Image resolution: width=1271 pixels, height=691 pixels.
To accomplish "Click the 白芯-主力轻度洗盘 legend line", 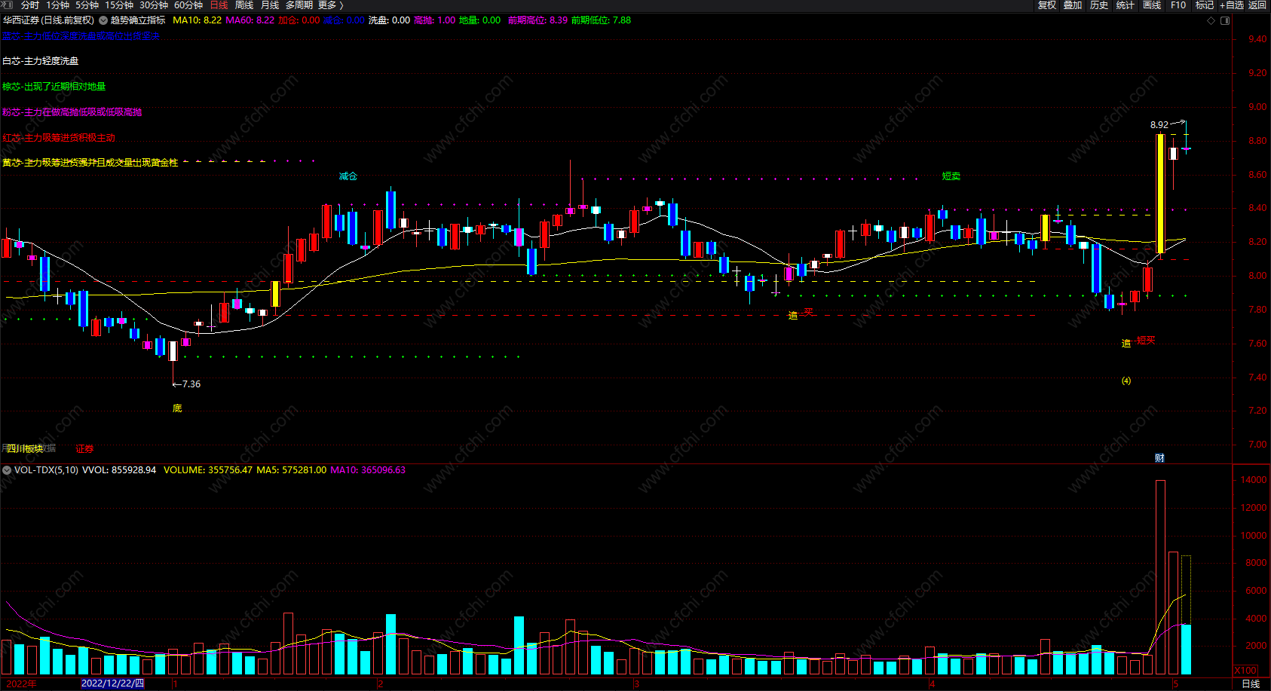I will coord(41,61).
